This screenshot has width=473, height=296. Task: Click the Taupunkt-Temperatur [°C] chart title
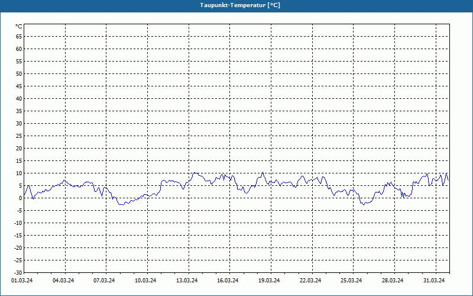point(240,5)
